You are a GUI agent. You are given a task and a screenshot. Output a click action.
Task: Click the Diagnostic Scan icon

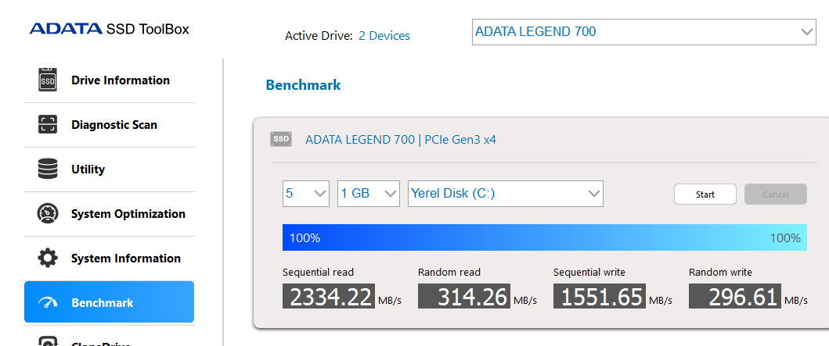coord(48,125)
